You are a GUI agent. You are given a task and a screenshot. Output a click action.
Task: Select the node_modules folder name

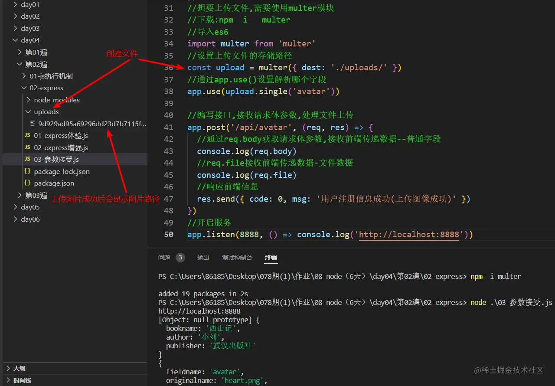[57, 100]
